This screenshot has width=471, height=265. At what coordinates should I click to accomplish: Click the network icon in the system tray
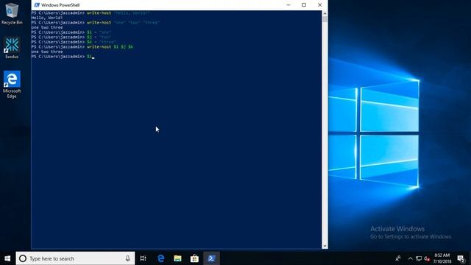[419, 258]
